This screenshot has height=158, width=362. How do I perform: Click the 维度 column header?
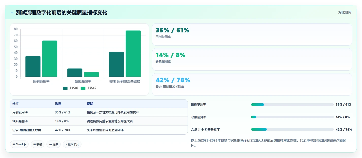(x=15, y=104)
